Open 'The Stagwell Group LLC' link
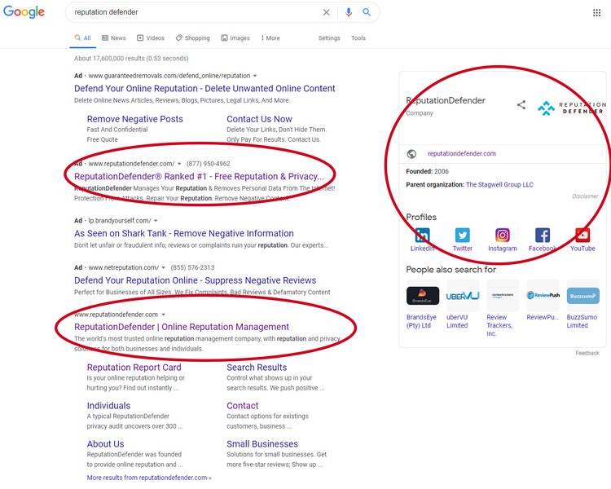The image size is (611, 489). 499,184
